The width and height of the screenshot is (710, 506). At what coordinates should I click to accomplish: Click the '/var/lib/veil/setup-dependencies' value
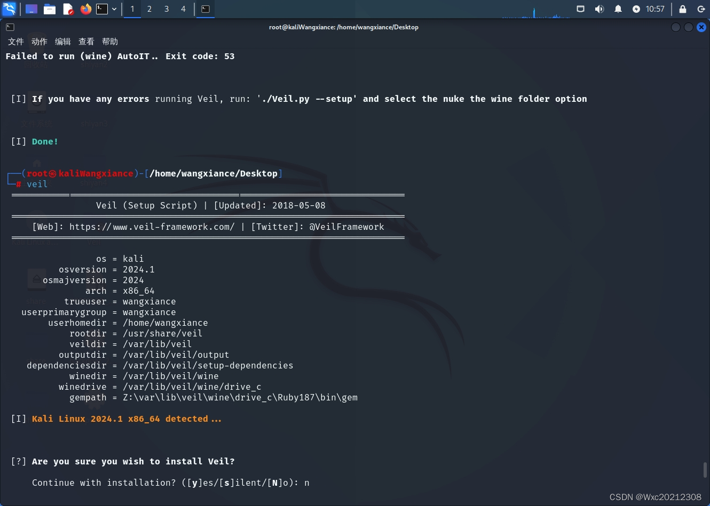tap(208, 365)
